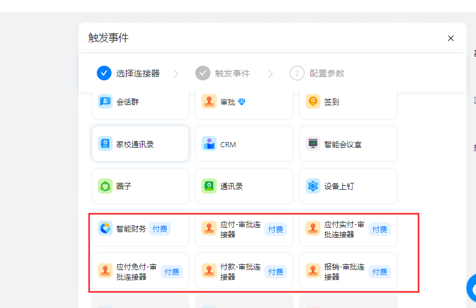Click the 付费 tag on 应付实付-审批连接器

click(380, 229)
